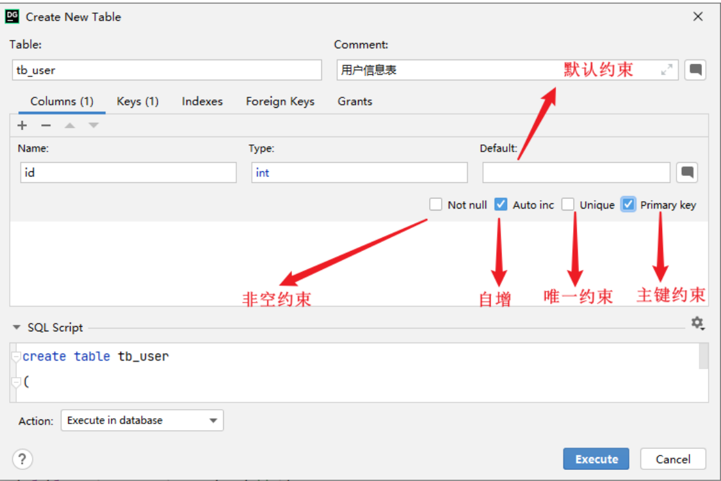Image resolution: width=721 pixels, height=481 pixels.
Task: Switch to the Keys (1) tab
Action: click(137, 101)
